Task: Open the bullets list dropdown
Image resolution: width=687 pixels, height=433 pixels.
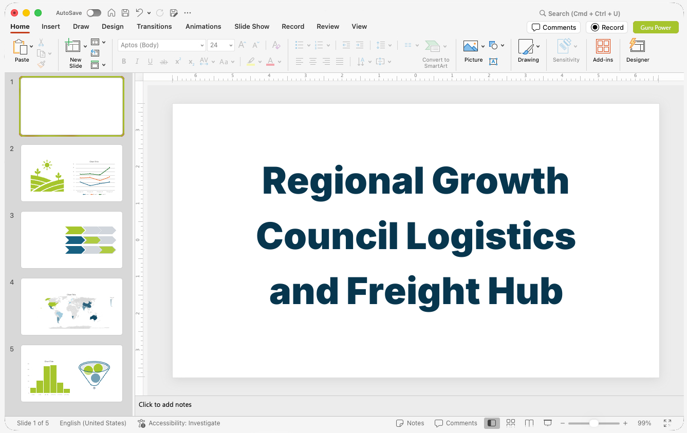Action: (x=308, y=45)
